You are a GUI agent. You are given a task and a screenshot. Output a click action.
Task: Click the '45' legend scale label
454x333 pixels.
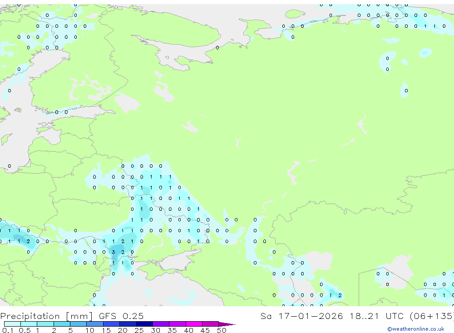[x=205, y=330]
